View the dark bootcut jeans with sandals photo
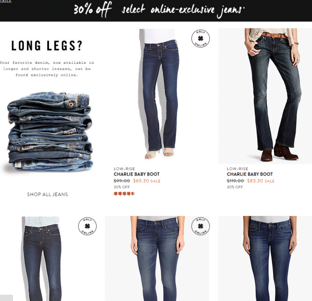This screenshot has width=312, height=301. [158, 94]
